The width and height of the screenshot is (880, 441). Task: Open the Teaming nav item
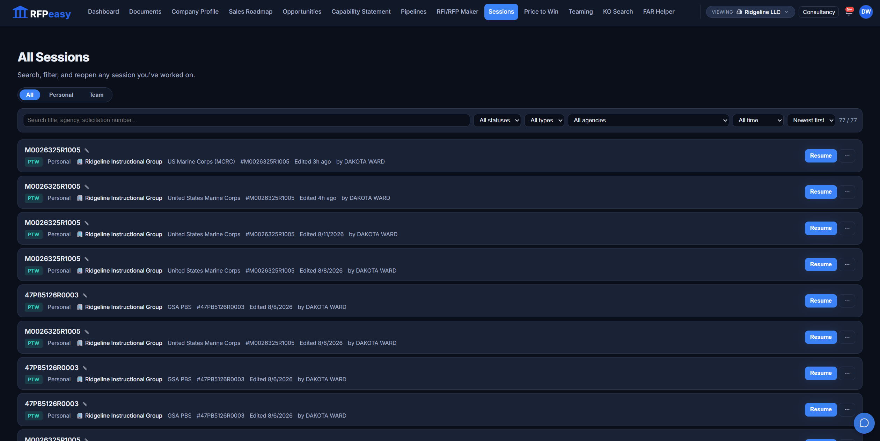click(x=581, y=12)
